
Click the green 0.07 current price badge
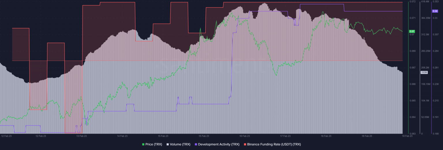pyautogui.click(x=412, y=31)
